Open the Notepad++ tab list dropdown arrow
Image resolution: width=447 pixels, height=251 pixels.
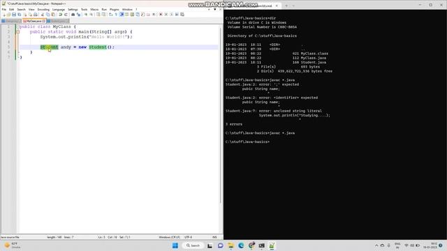[214, 9]
